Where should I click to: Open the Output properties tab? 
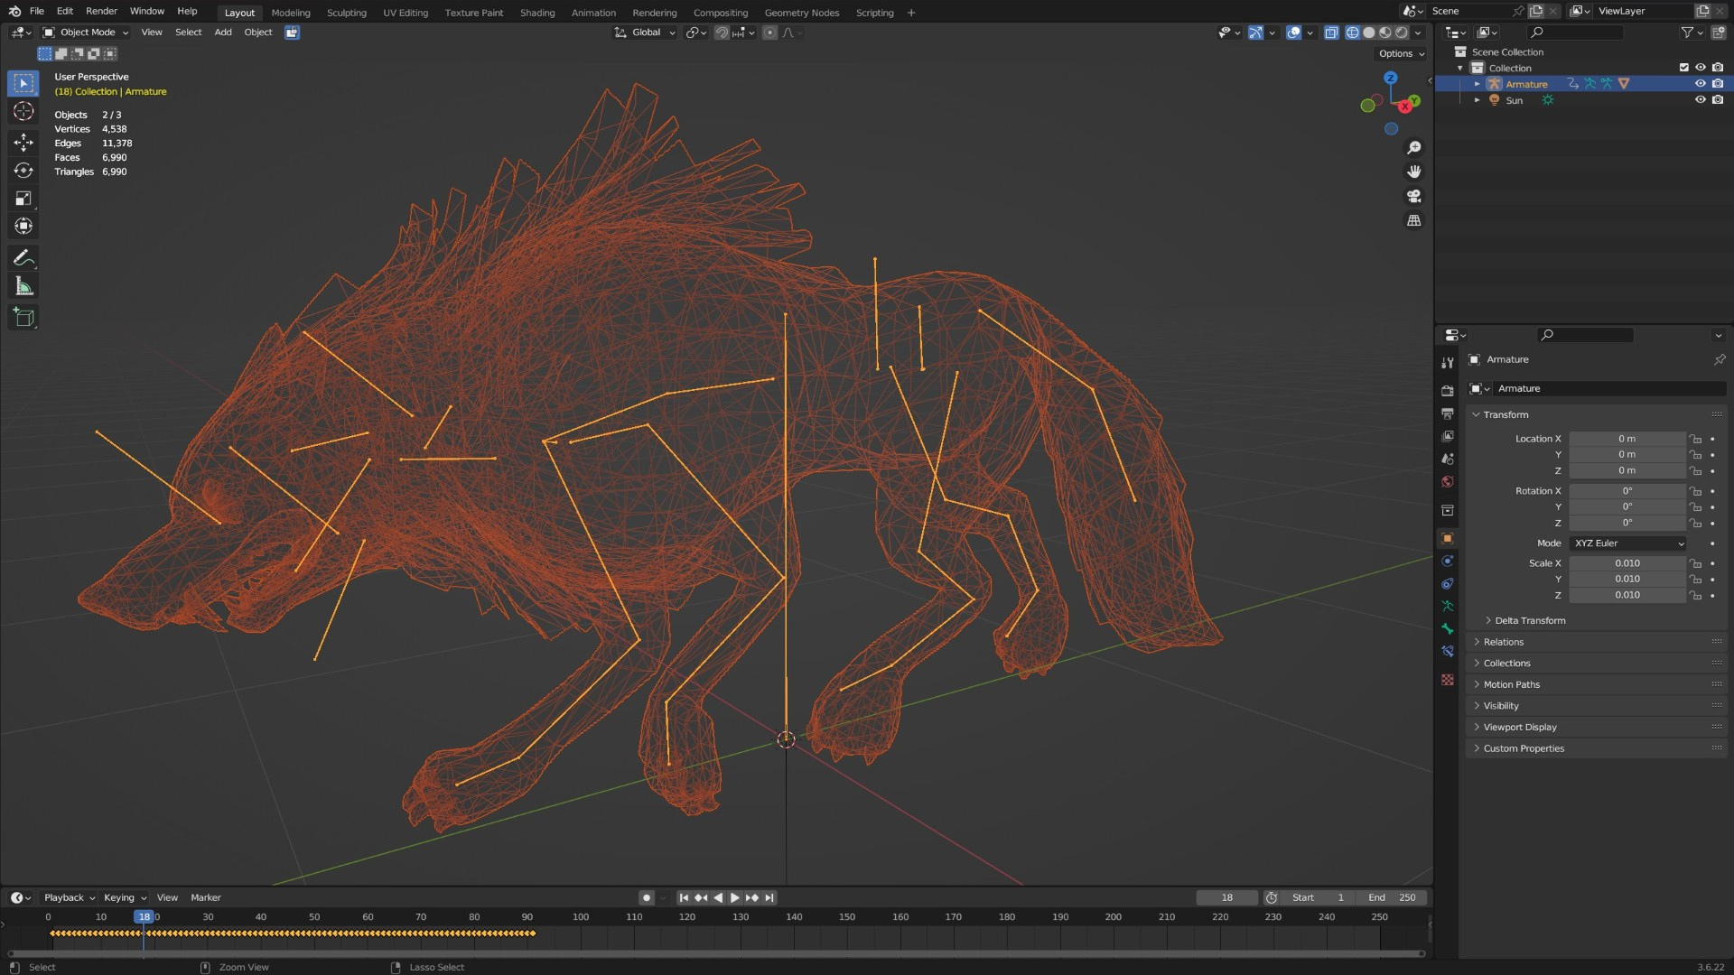click(1448, 413)
